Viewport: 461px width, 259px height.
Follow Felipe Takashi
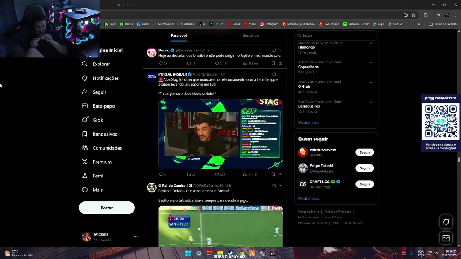364,168
